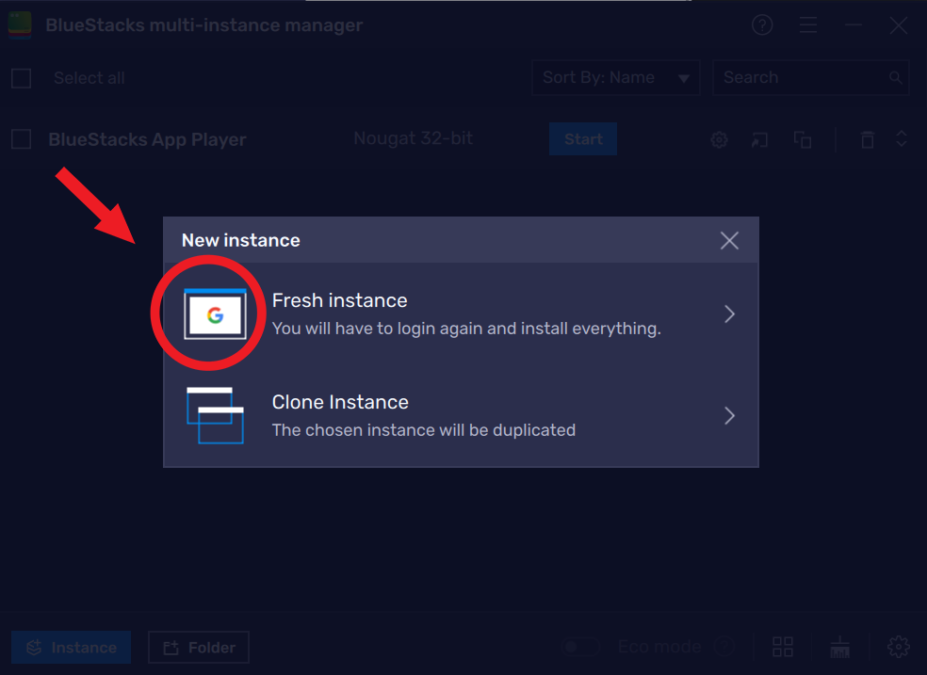
Task: Click text "The chosen instance will be duplicated"
Action: 423,430
